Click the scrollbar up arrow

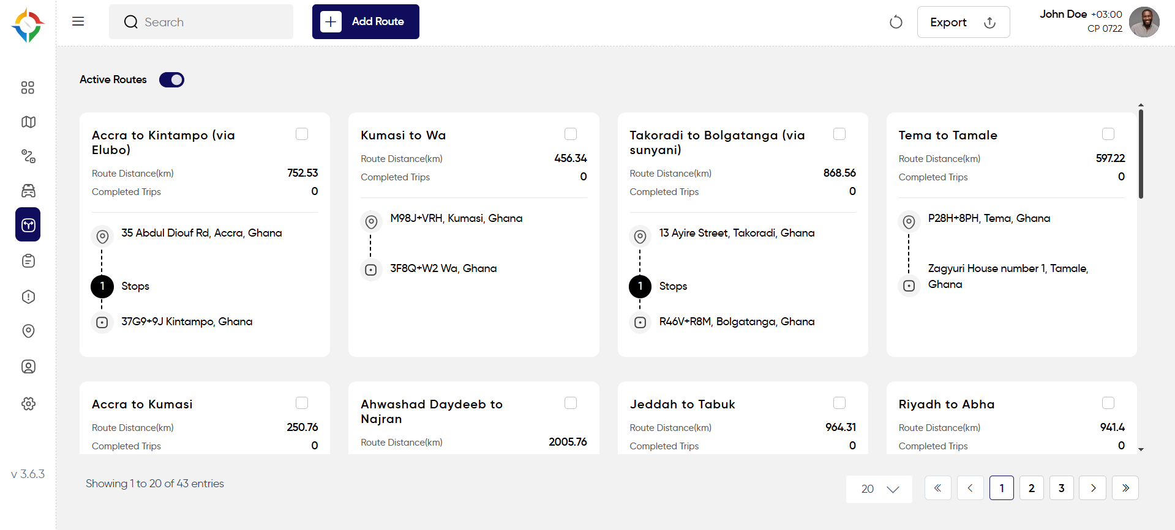point(1141,105)
